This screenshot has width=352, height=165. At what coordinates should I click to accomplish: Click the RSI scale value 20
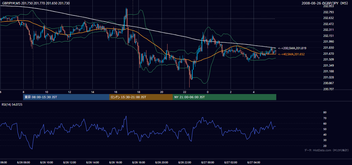pos(325,146)
